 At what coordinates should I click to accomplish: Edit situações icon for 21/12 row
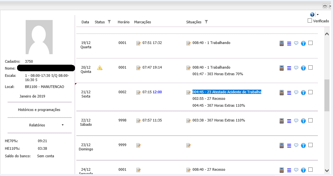click(x=188, y=93)
